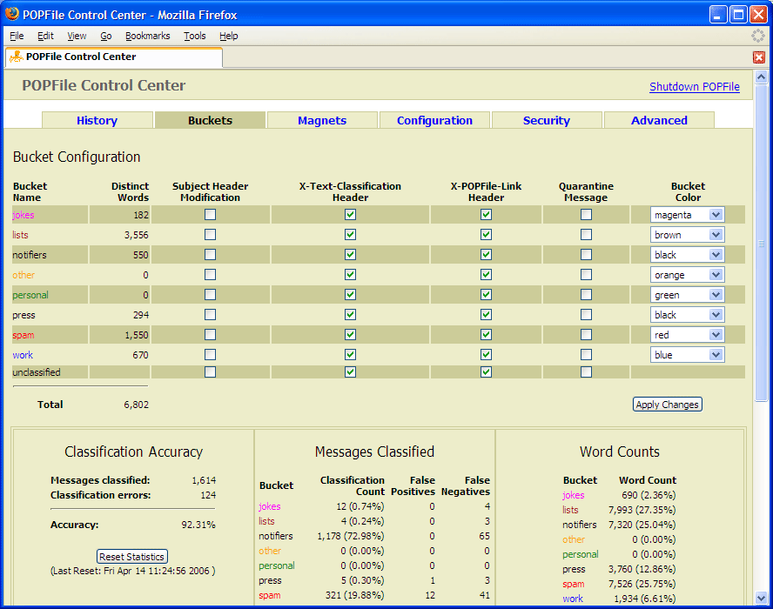The width and height of the screenshot is (773, 609).
Task: Open the spam bucket link in configuration table
Action: (24, 335)
